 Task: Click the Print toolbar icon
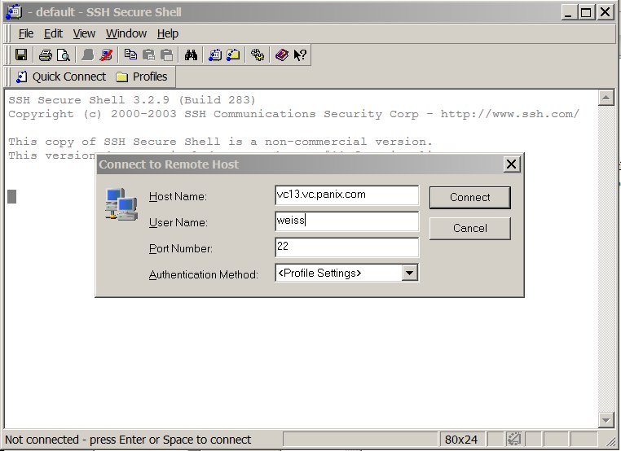pos(46,55)
